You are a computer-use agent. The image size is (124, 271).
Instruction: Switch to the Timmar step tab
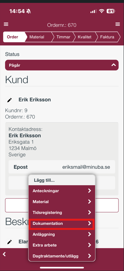[63, 37]
